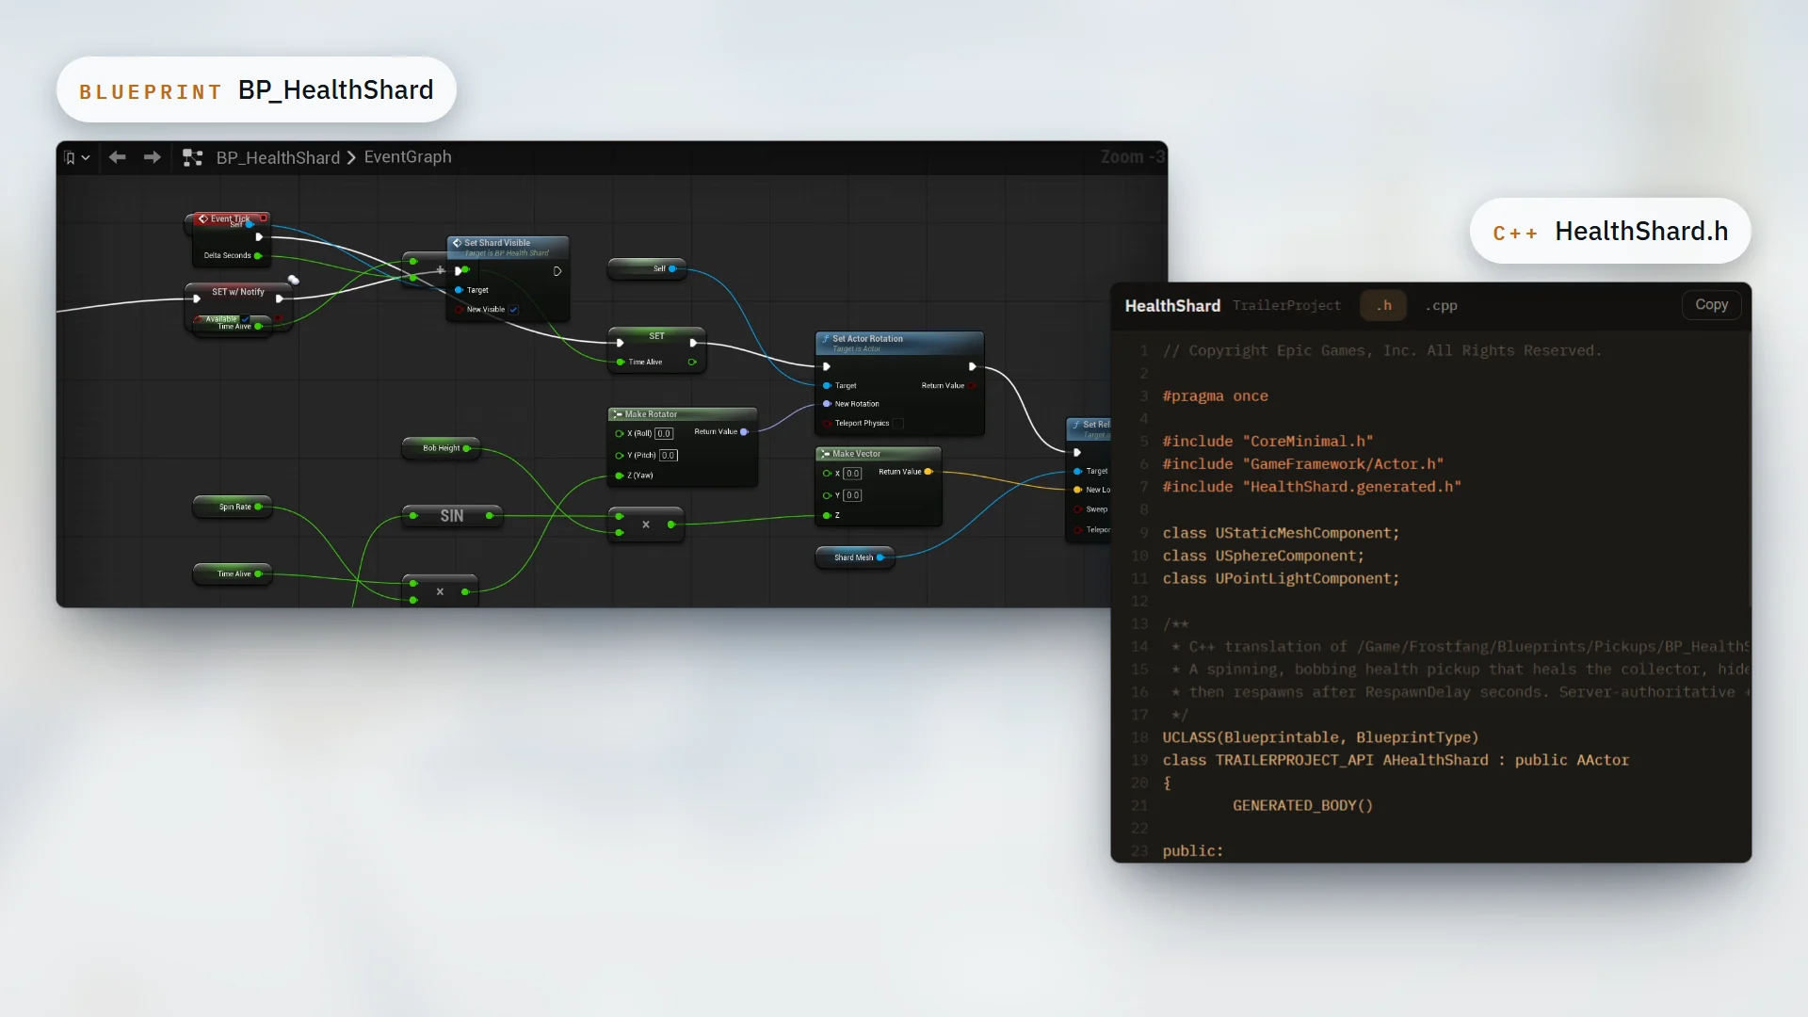Go forward with the right arrow button
The height and width of the screenshot is (1017, 1808).
[152, 157]
